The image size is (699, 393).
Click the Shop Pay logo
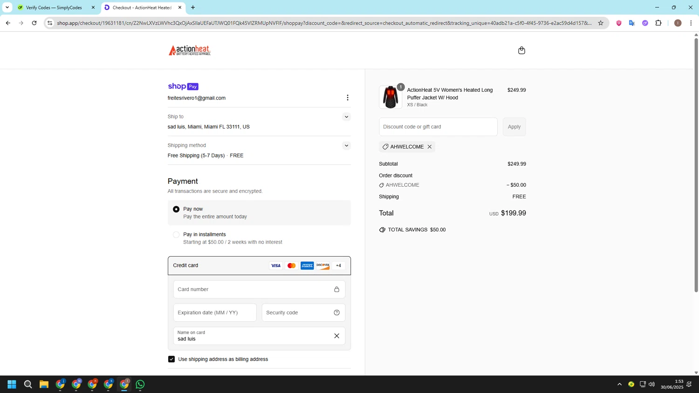point(183,87)
